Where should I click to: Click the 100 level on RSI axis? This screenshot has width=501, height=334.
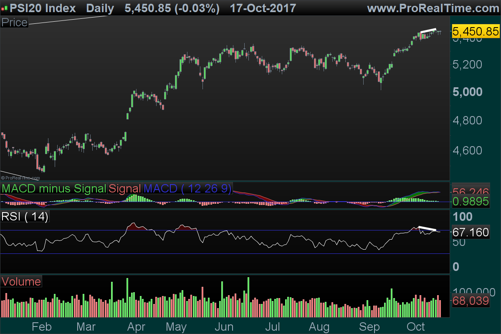point(463,217)
